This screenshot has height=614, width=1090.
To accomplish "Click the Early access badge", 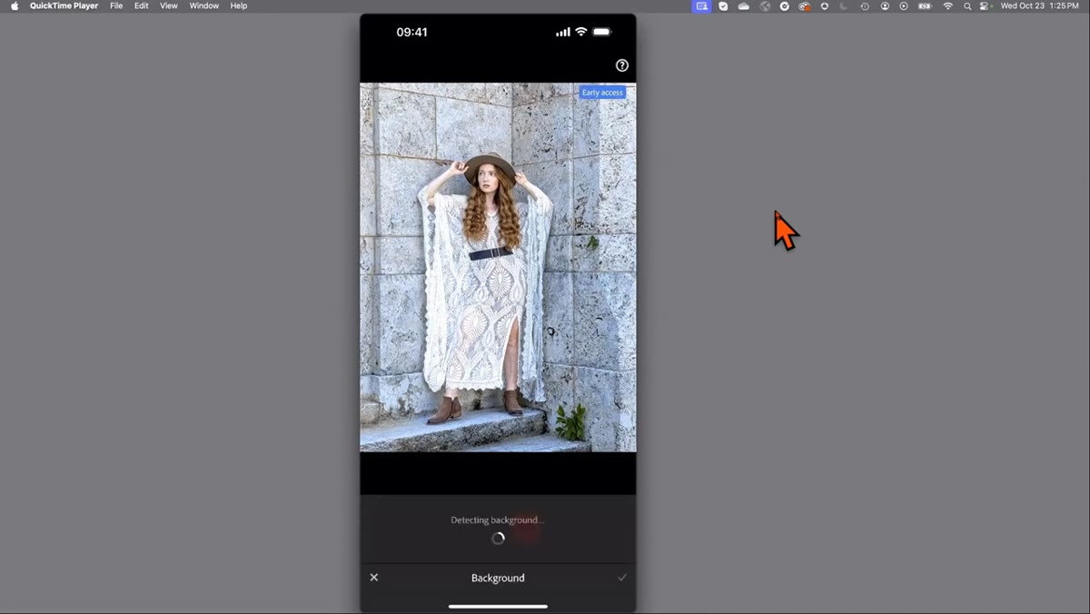I will [603, 93].
